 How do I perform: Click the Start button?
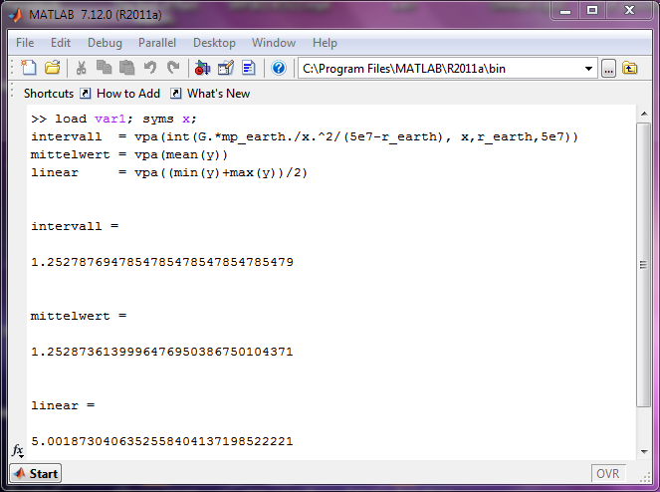(x=36, y=473)
